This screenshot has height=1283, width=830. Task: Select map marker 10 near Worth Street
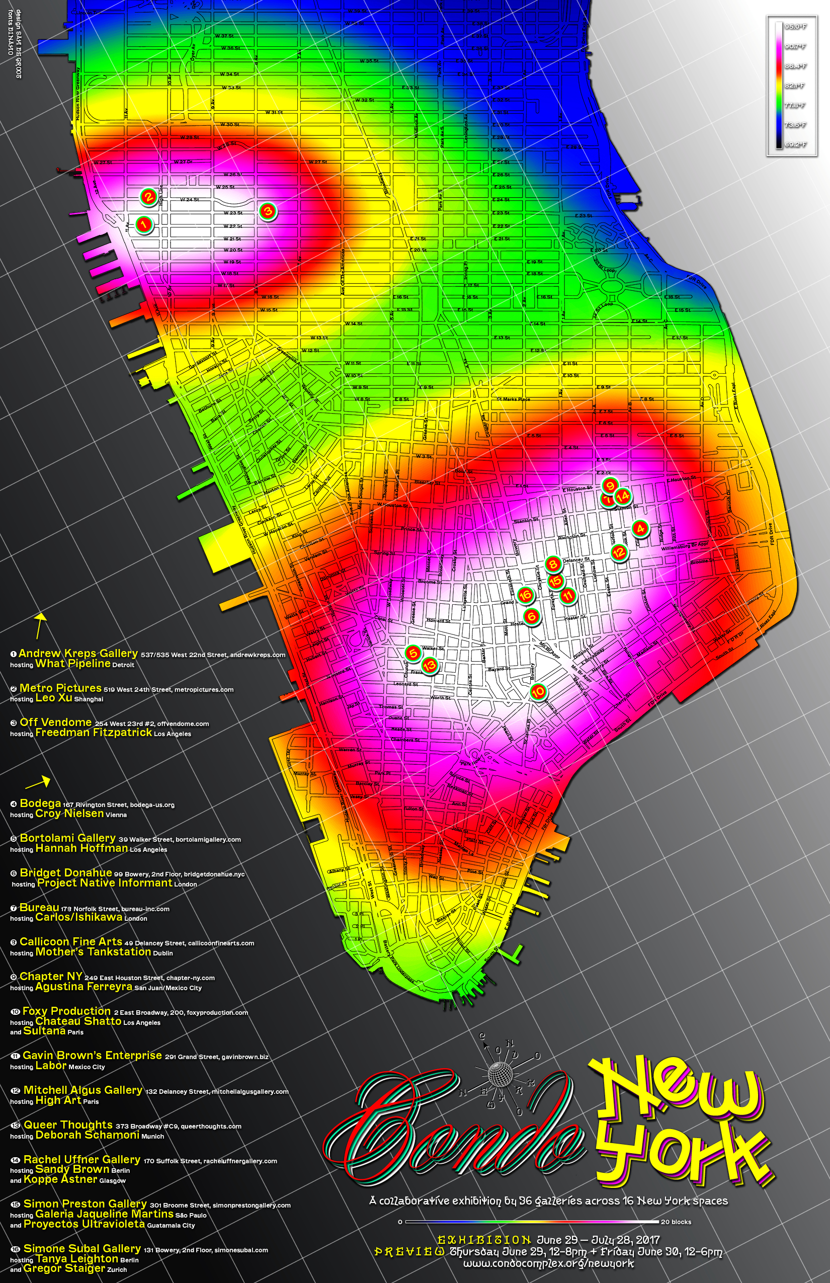pyautogui.click(x=537, y=692)
